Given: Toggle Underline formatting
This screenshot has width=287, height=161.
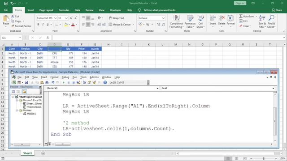Looking at the screenshot, I should point(48,25).
